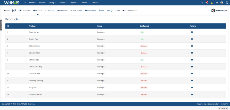The image size is (230, 110).
Task: Click the Basic Starter product name
Action: click(34, 32)
